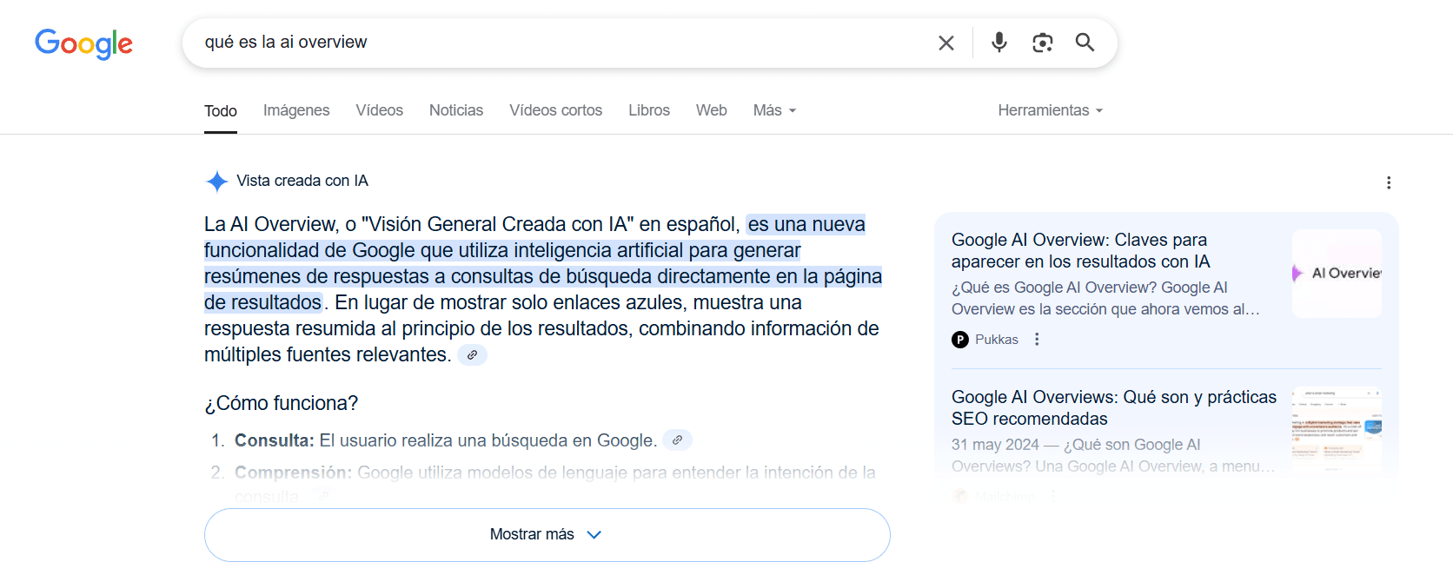
Task: Switch to the Vídeos tab
Action: pyautogui.click(x=379, y=110)
